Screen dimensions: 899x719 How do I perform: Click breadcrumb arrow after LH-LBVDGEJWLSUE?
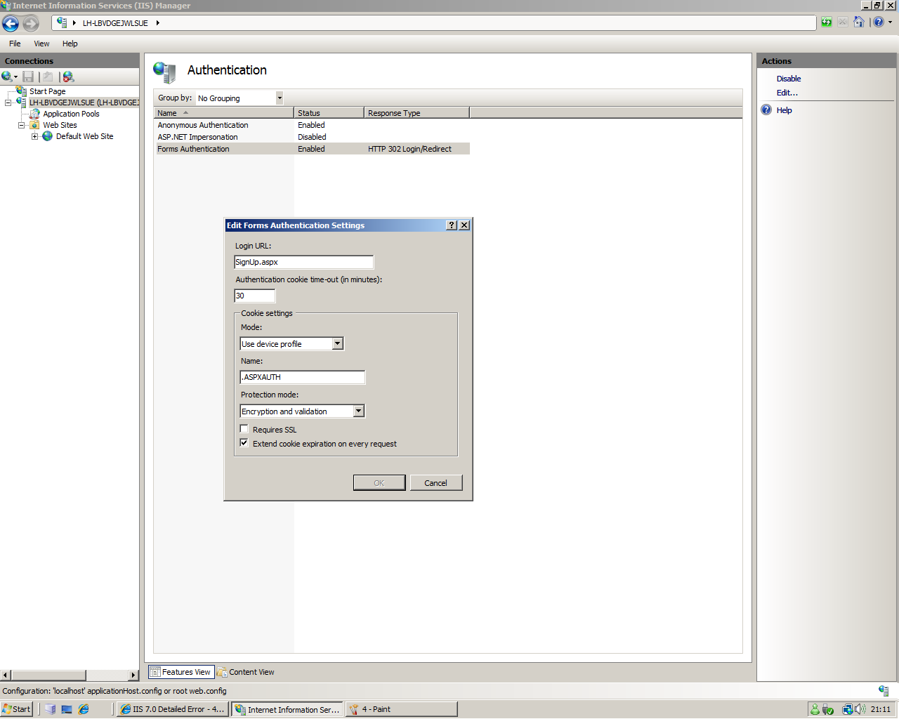point(158,23)
